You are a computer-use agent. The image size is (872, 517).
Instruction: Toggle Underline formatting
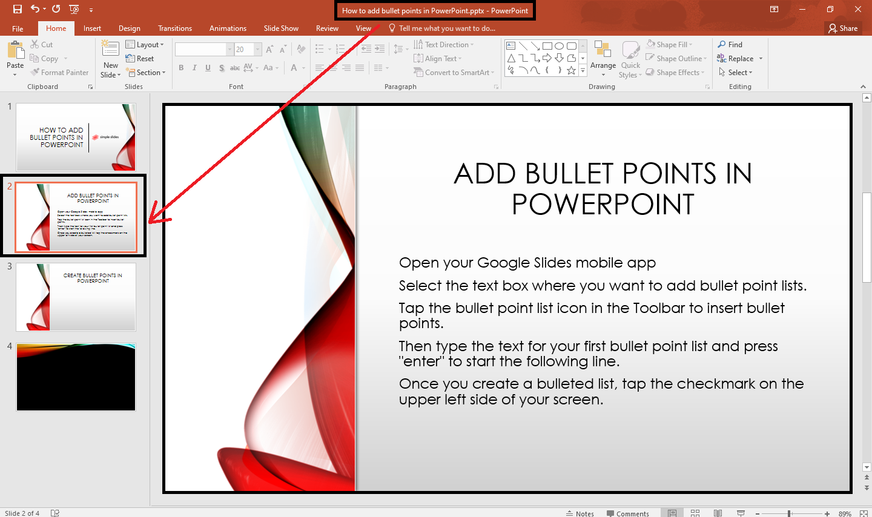(208, 68)
